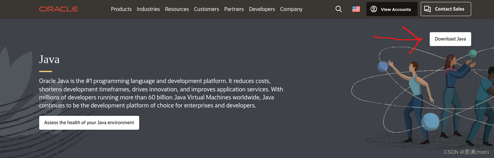
Task: Open the Products menu
Action: point(121,9)
